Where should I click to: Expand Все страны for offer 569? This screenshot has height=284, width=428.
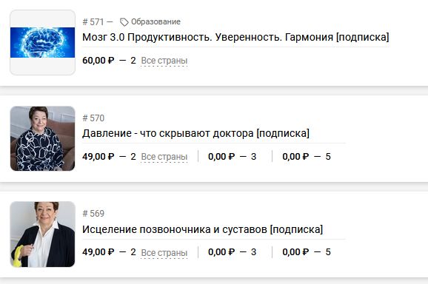[x=164, y=252]
